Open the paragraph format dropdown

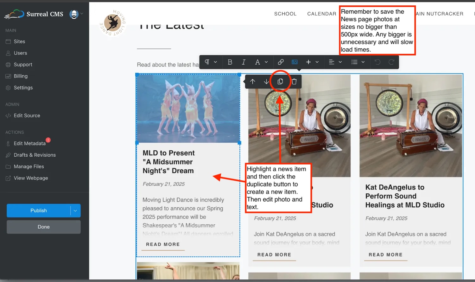211,62
